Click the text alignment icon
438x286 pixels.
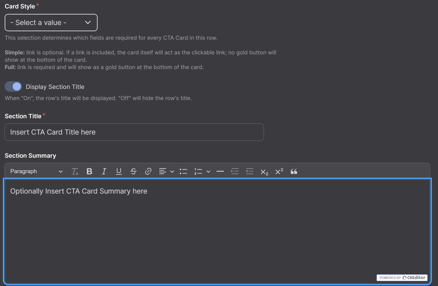tap(163, 171)
